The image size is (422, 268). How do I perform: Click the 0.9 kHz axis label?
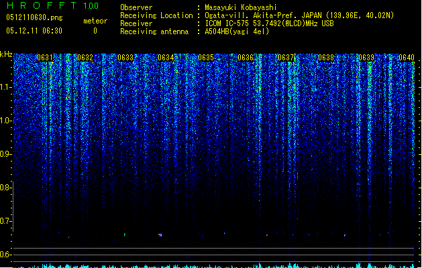coord(6,154)
